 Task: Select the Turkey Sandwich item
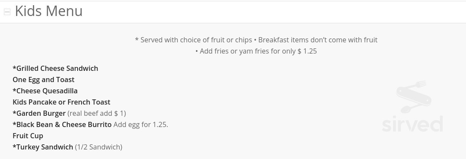tap(43, 147)
